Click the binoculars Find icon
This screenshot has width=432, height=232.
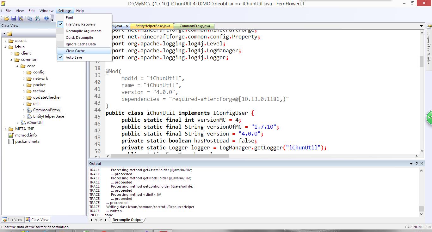pos(37,19)
